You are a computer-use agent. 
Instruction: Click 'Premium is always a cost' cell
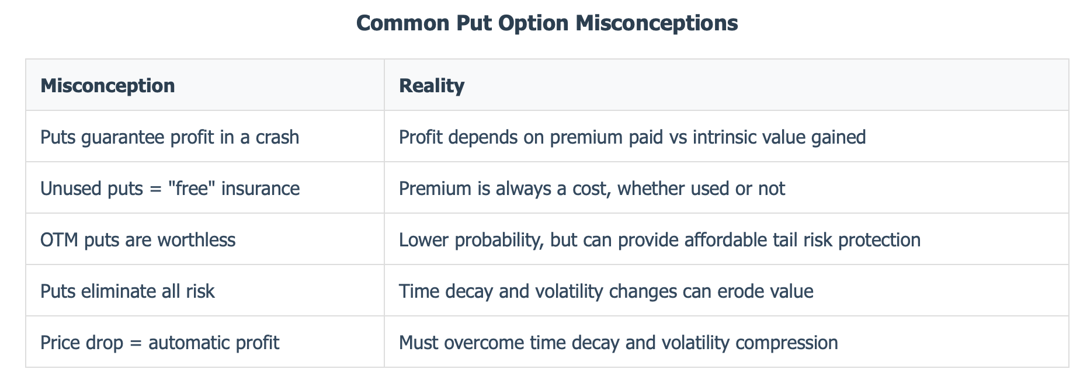tap(726, 188)
